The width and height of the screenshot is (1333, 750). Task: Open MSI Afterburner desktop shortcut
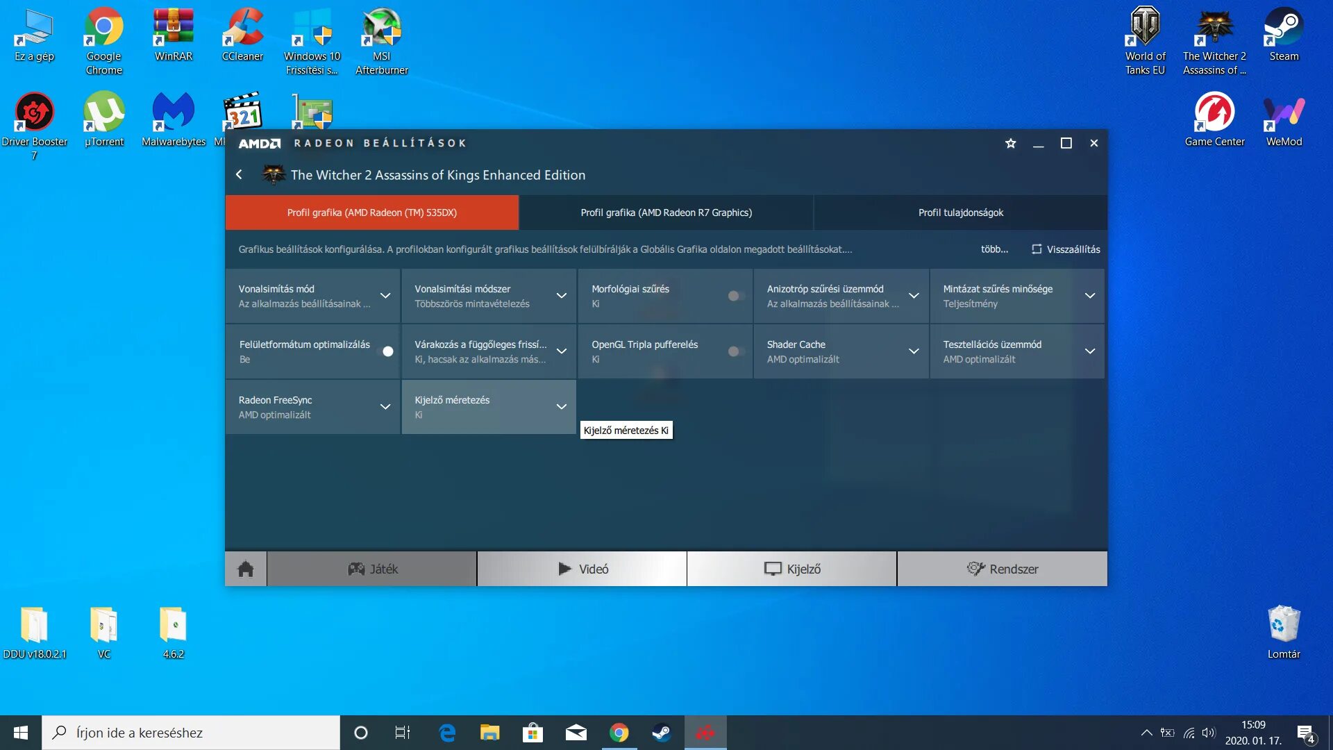(x=381, y=42)
